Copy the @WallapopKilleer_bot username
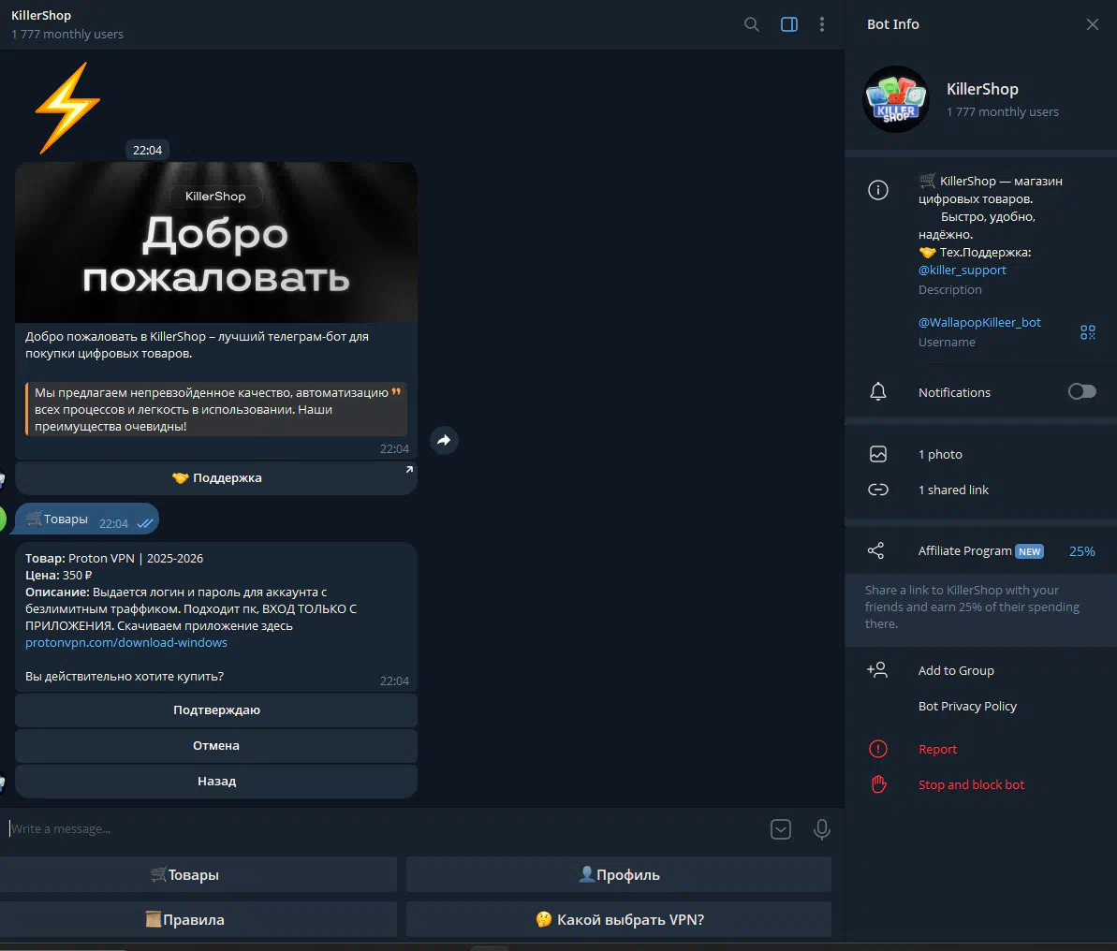 click(978, 323)
